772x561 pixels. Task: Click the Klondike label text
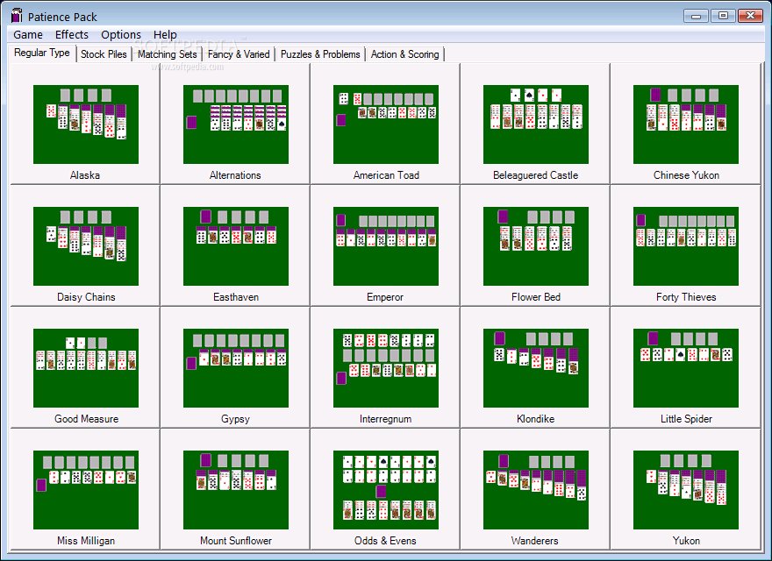536,419
